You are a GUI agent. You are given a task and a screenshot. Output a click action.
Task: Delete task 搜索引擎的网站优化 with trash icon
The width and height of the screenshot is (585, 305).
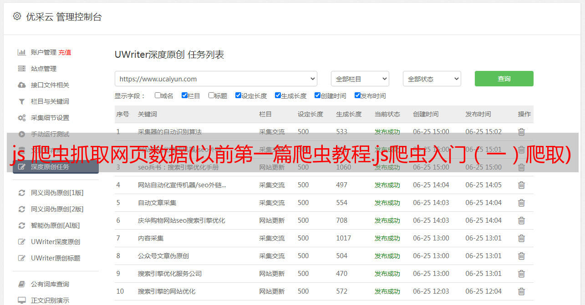[521, 291]
